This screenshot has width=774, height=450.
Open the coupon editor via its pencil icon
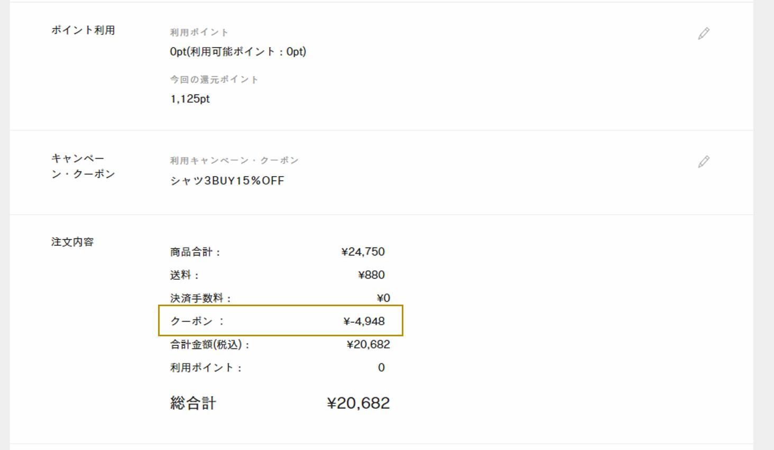pyautogui.click(x=703, y=162)
